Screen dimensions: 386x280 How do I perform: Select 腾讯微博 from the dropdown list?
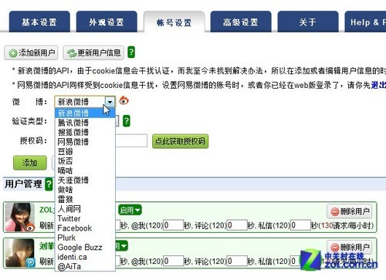click(x=73, y=123)
